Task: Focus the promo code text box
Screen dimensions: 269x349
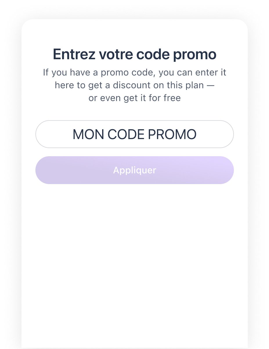Action: (134, 134)
